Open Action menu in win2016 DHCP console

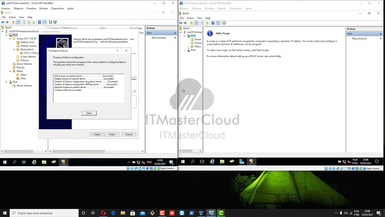[x=190, y=18]
